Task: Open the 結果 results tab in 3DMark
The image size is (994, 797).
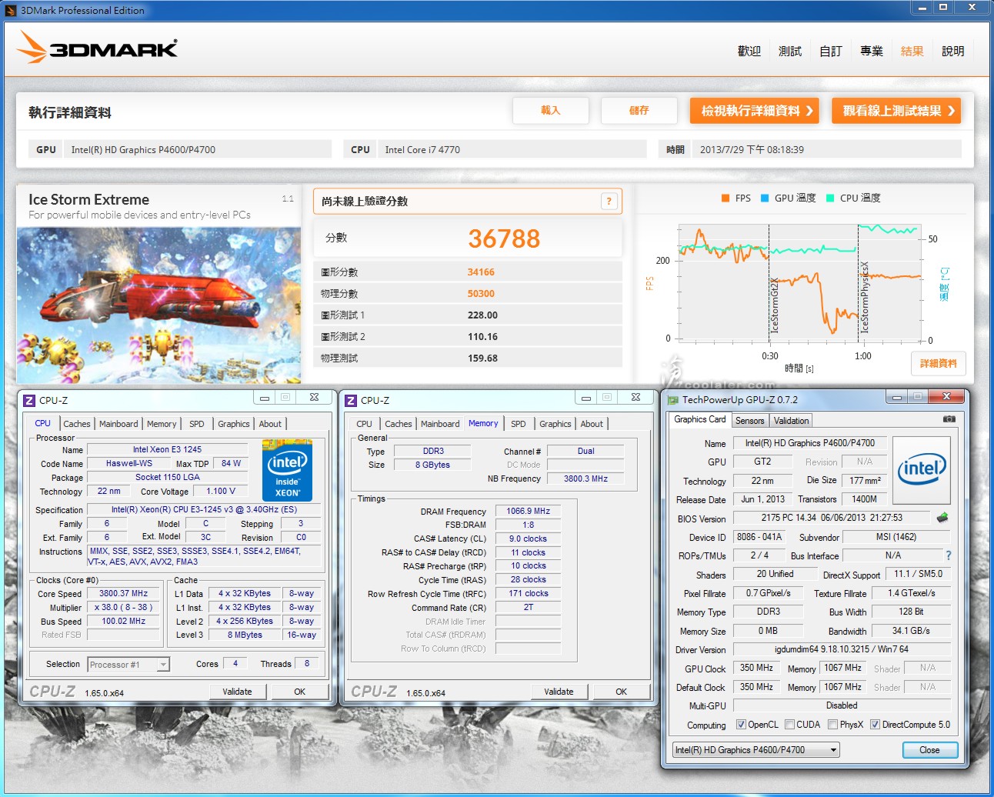Action: pos(912,51)
